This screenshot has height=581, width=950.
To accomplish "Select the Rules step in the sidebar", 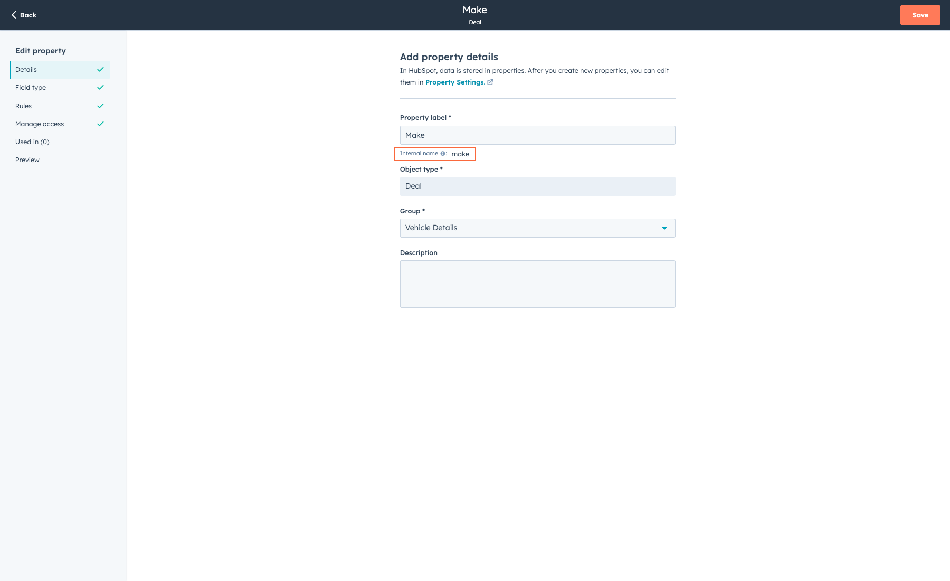I will tap(24, 106).
